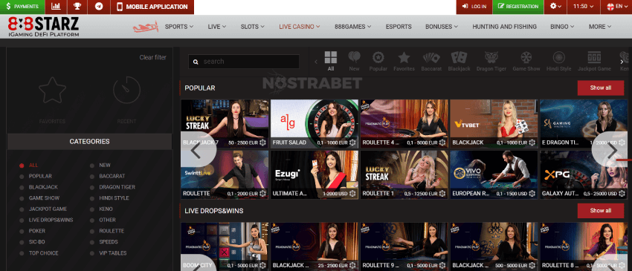This screenshot has width=632, height=271.
Task: Click settings gear on Blackjack 7 card
Action: click(262, 143)
